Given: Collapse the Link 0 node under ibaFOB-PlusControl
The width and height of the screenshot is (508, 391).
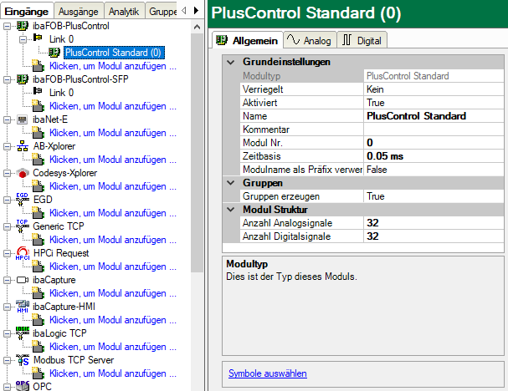Looking at the screenshot, I should tap(23, 39).
